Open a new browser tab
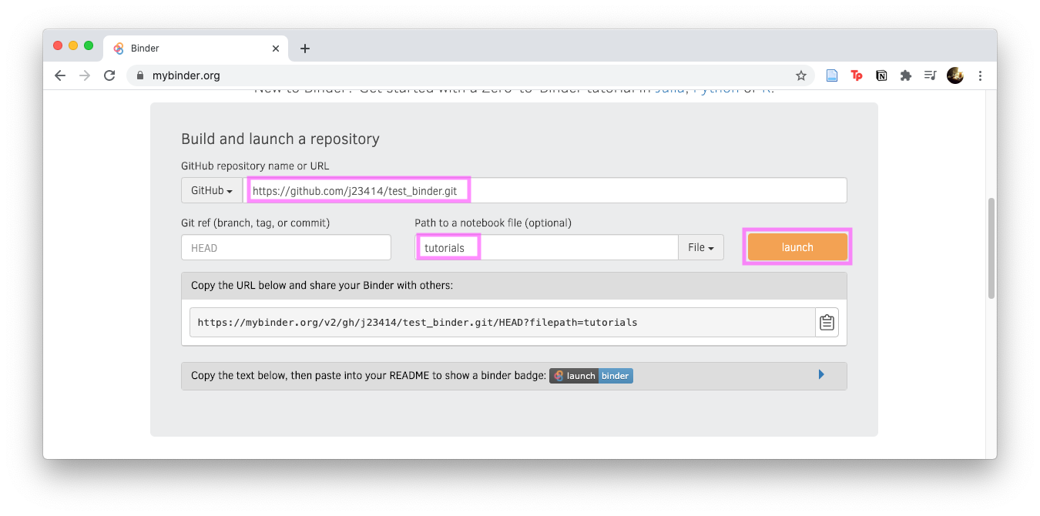The width and height of the screenshot is (1040, 516). tap(305, 49)
